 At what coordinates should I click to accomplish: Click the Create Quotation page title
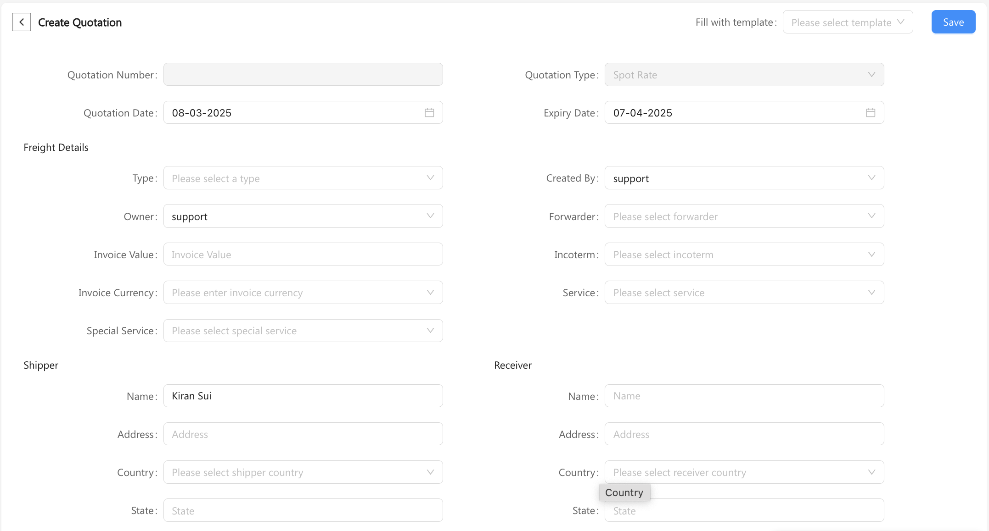[80, 22]
